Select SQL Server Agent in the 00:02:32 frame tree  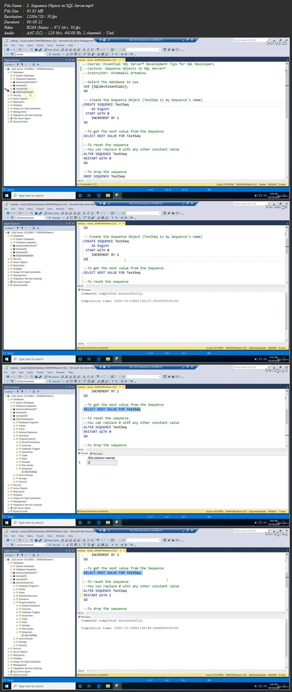22,282
